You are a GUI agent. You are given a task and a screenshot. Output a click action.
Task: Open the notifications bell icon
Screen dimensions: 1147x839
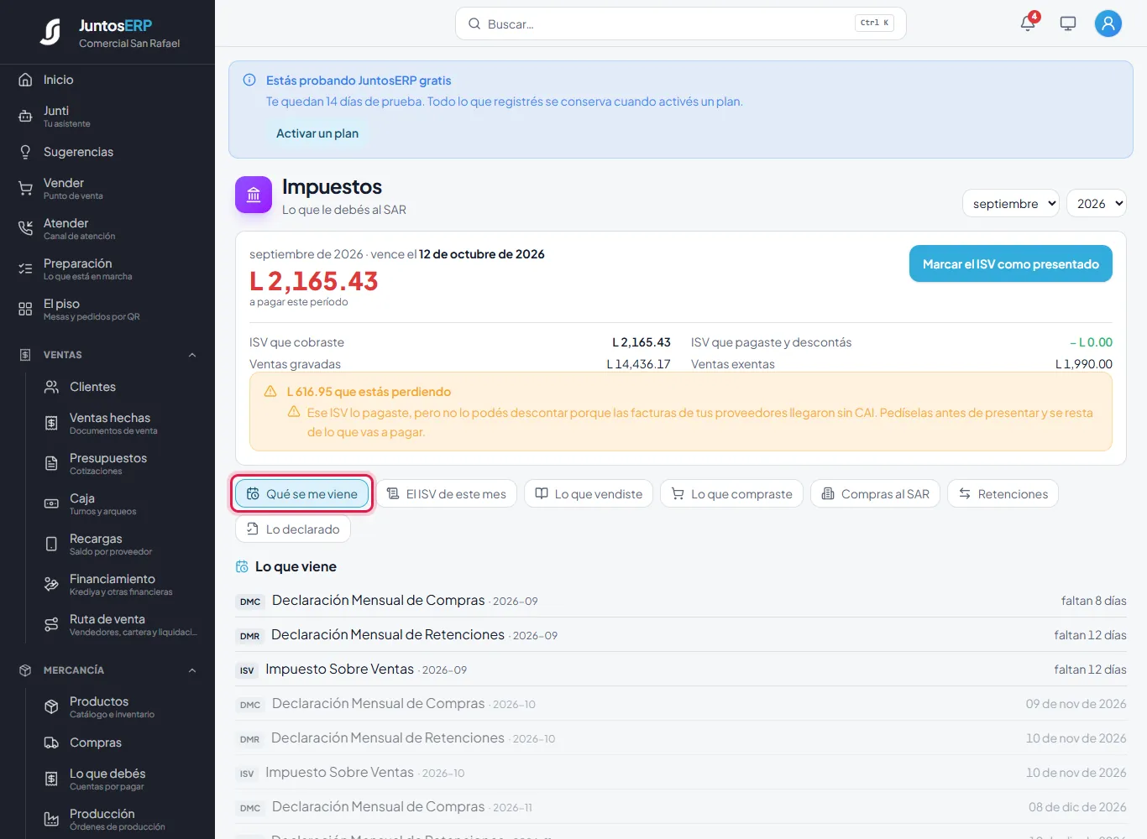pos(1028,23)
